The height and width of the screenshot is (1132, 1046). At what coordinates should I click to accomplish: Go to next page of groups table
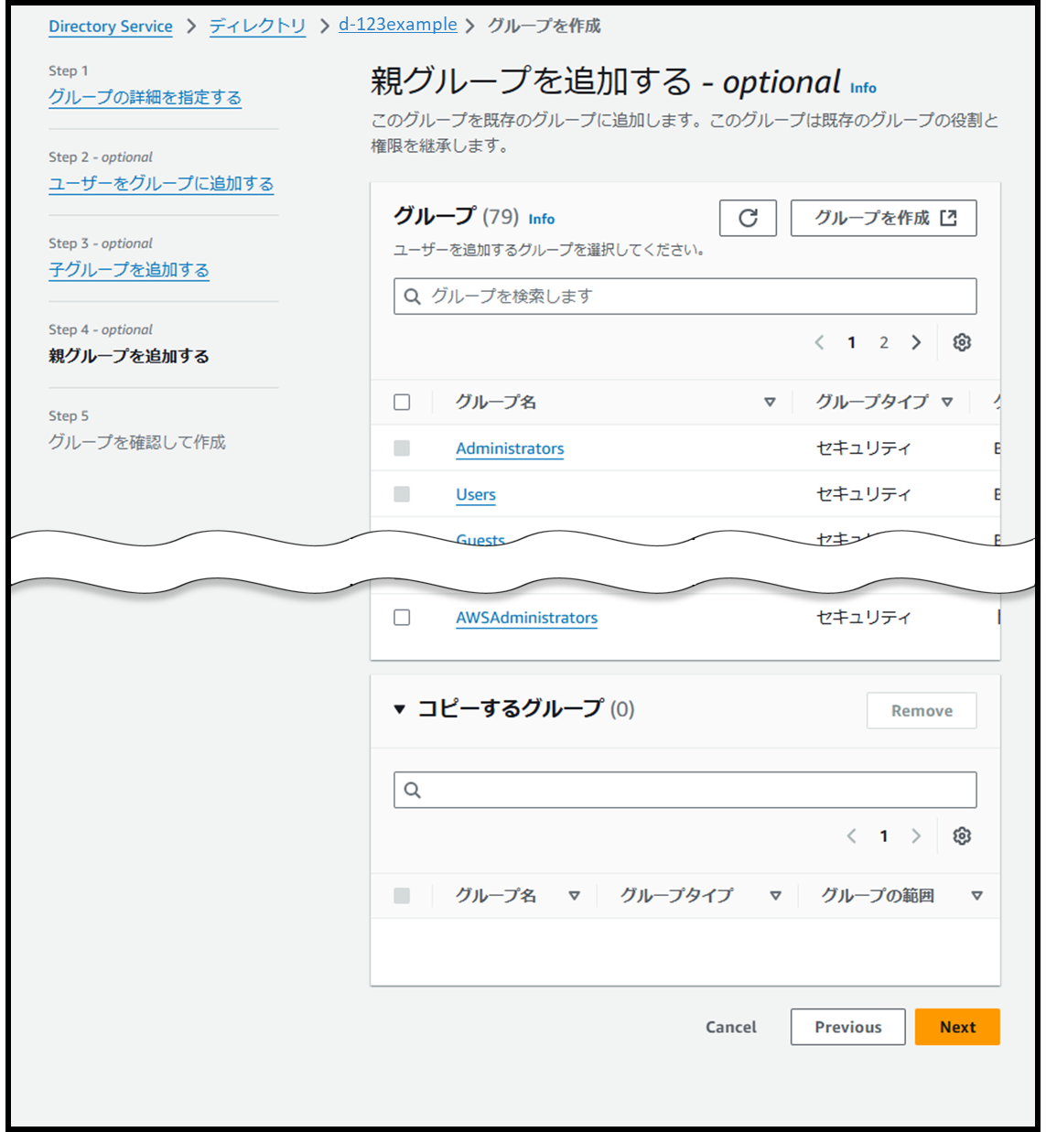pyautogui.click(x=916, y=342)
